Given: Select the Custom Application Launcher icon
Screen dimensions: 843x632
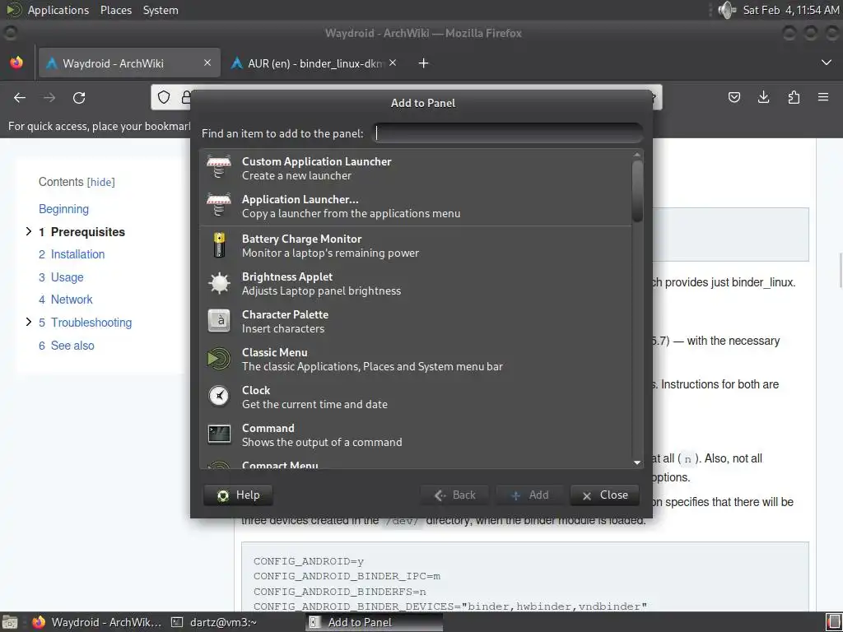Looking at the screenshot, I should pyautogui.click(x=219, y=167).
